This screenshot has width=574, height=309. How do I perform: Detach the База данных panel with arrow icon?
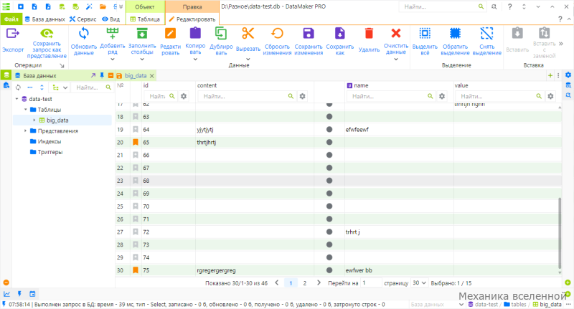coord(93,75)
